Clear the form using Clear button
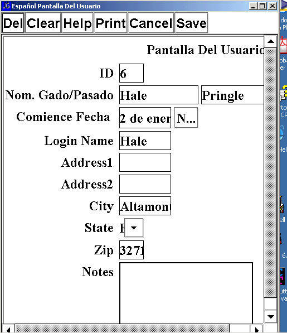 pos(43,23)
